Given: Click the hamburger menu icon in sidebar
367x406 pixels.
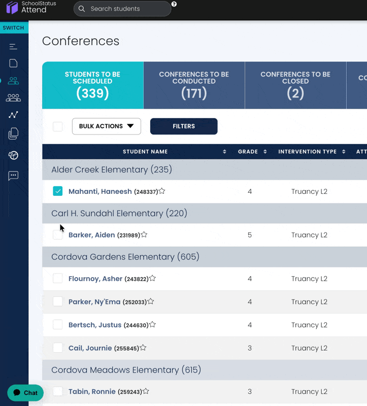Looking at the screenshot, I should tap(13, 47).
